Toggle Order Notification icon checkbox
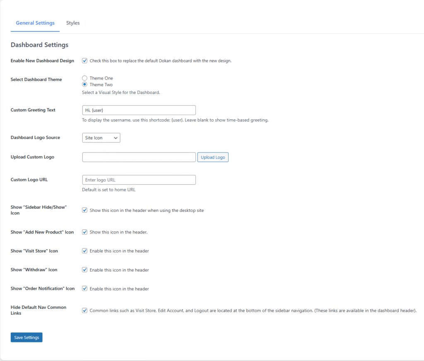This screenshot has height=361, width=424. [x=85, y=289]
